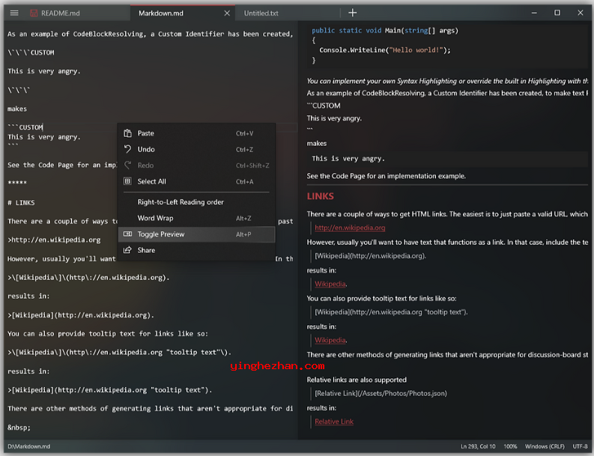Toggle Word Wrap in context menu

coord(155,218)
